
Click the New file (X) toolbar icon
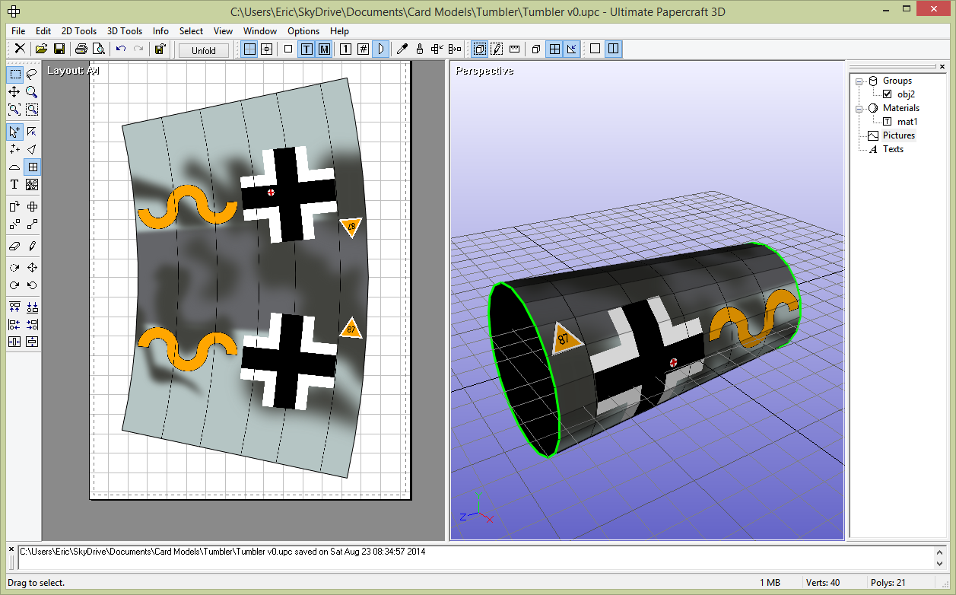coord(21,49)
